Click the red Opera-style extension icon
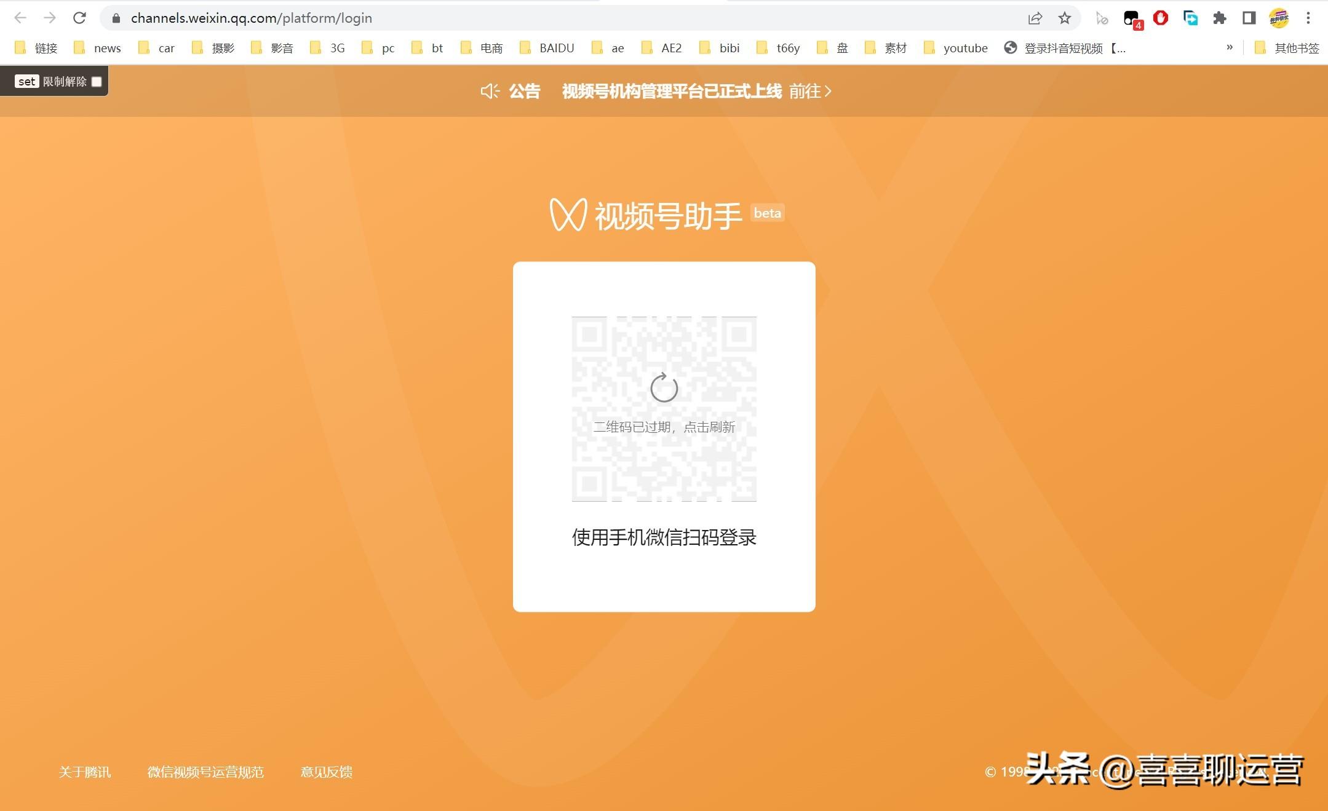The image size is (1328, 811). (x=1161, y=18)
